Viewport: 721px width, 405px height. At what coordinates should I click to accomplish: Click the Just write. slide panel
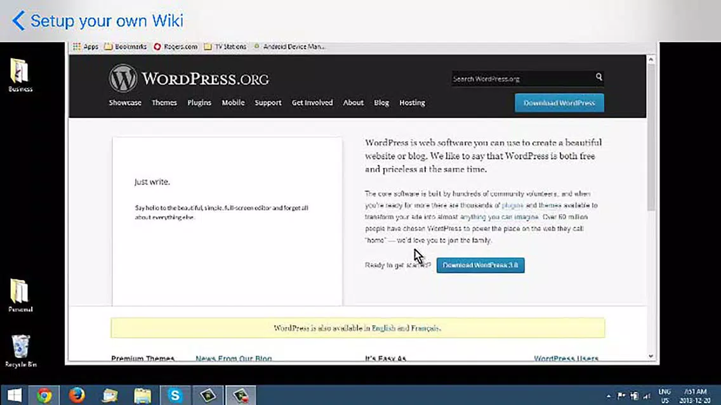pos(227,221)
